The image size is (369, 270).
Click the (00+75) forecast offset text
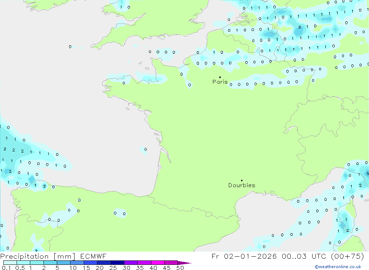tap(347, 256)
